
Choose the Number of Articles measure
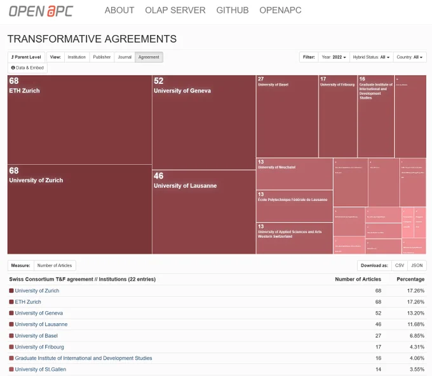coord(55,265)
